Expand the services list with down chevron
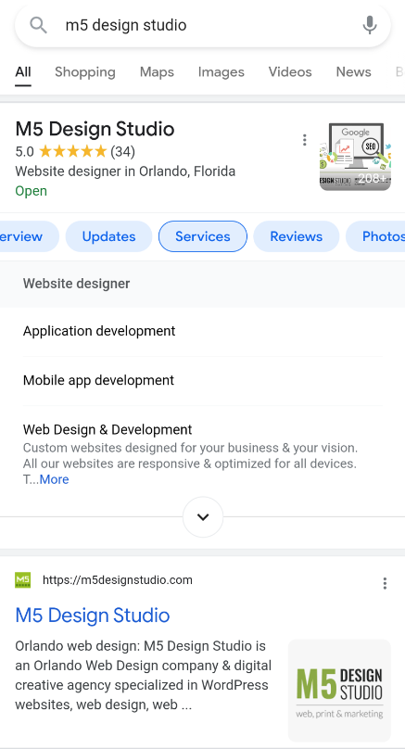405x749 pixels. (x=203, y=517)
